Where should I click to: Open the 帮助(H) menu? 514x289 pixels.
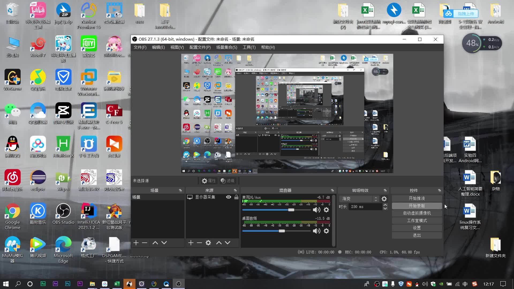pos(268,47)
